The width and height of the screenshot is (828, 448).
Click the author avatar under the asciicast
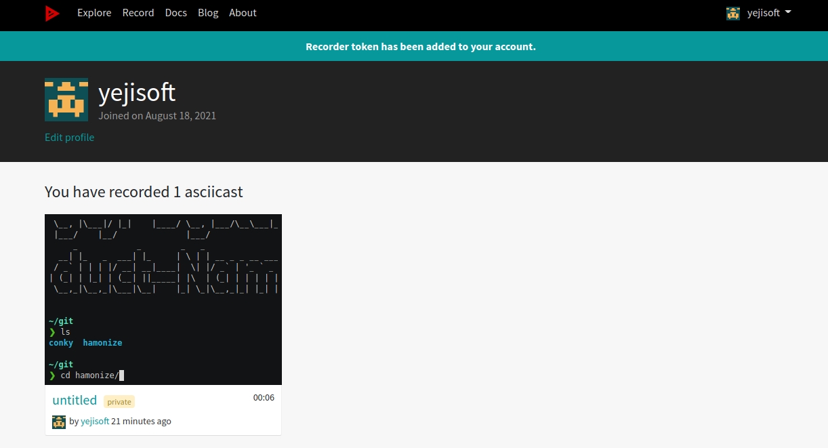[x=59, y=422]
